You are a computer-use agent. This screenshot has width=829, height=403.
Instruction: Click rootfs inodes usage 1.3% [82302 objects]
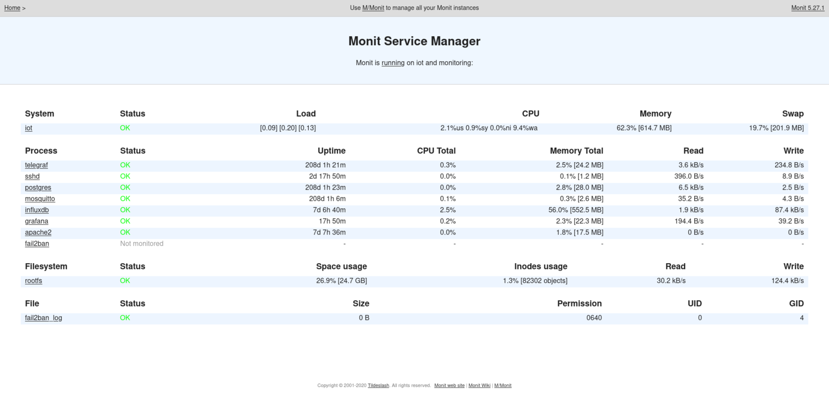535,281
